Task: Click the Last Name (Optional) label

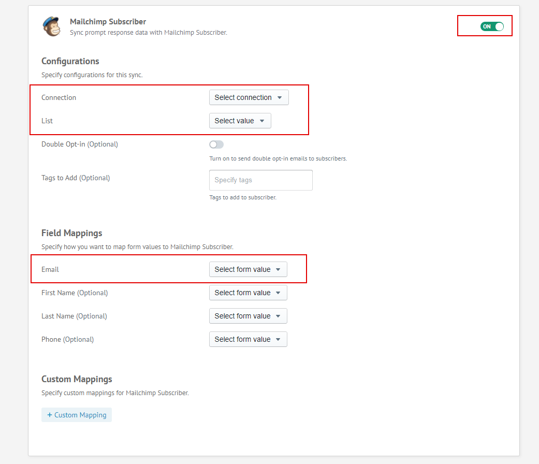Action: (74, 316)
